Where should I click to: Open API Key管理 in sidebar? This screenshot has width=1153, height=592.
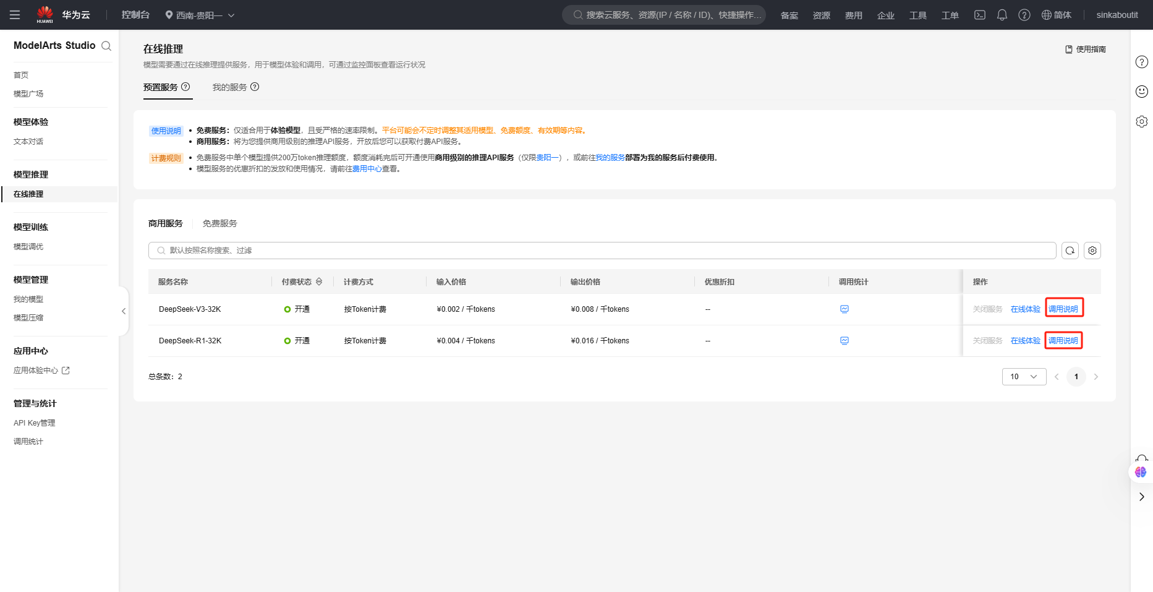click(x=35, y=423)
